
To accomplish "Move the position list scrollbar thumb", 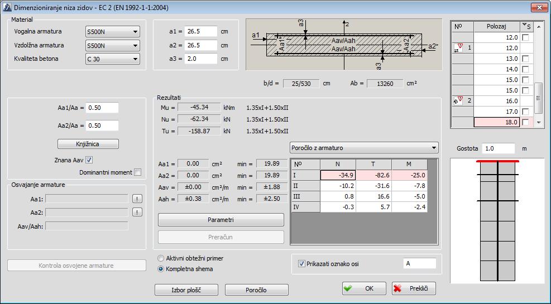I will coord(539,98).
